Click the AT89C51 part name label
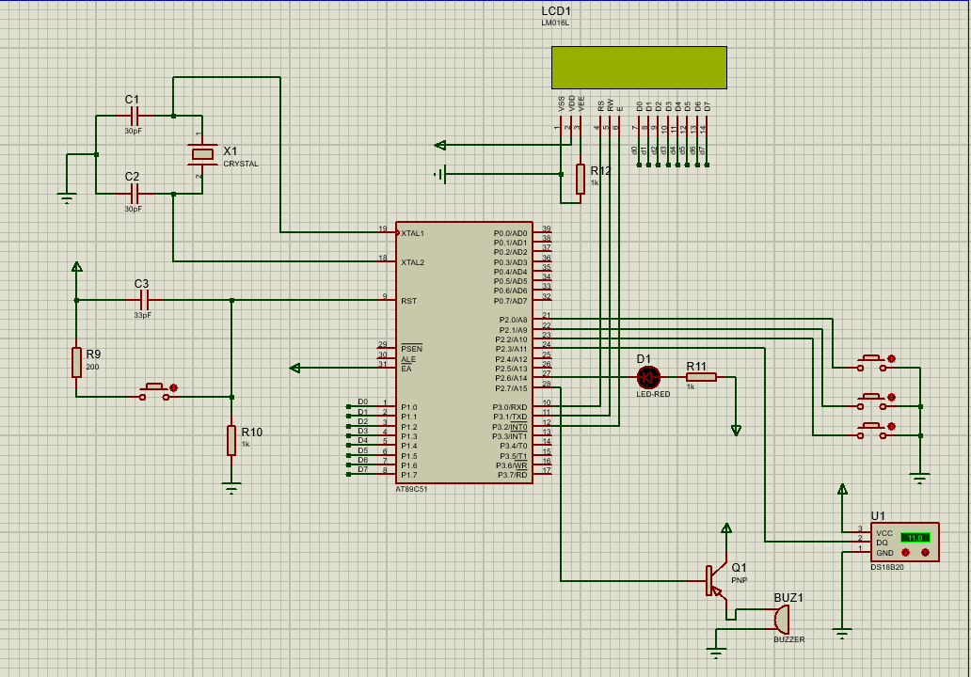971x677 pixels. [411, 489]
